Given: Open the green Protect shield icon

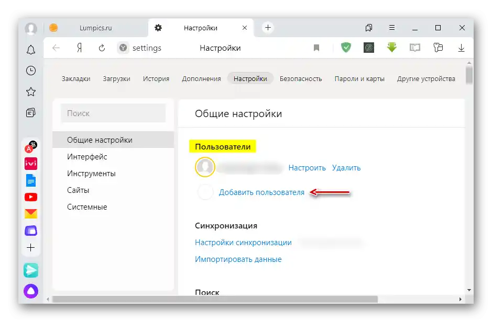Looking at the screenshot, I should [x=345, y=48].
